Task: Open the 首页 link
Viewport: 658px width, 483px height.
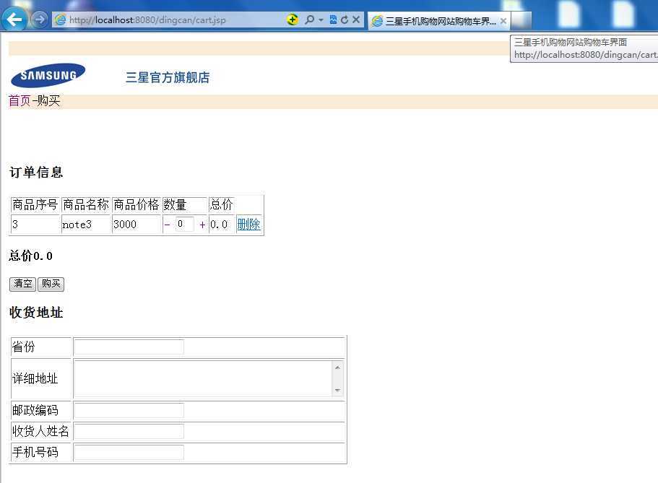Action: coord(20,100)
